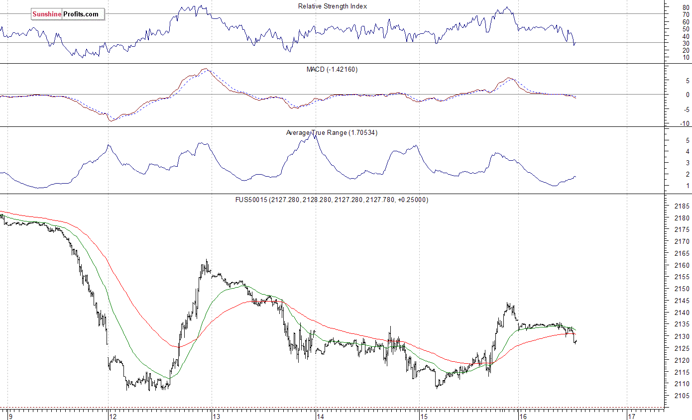Click the date label 16 on time axis

522,416
